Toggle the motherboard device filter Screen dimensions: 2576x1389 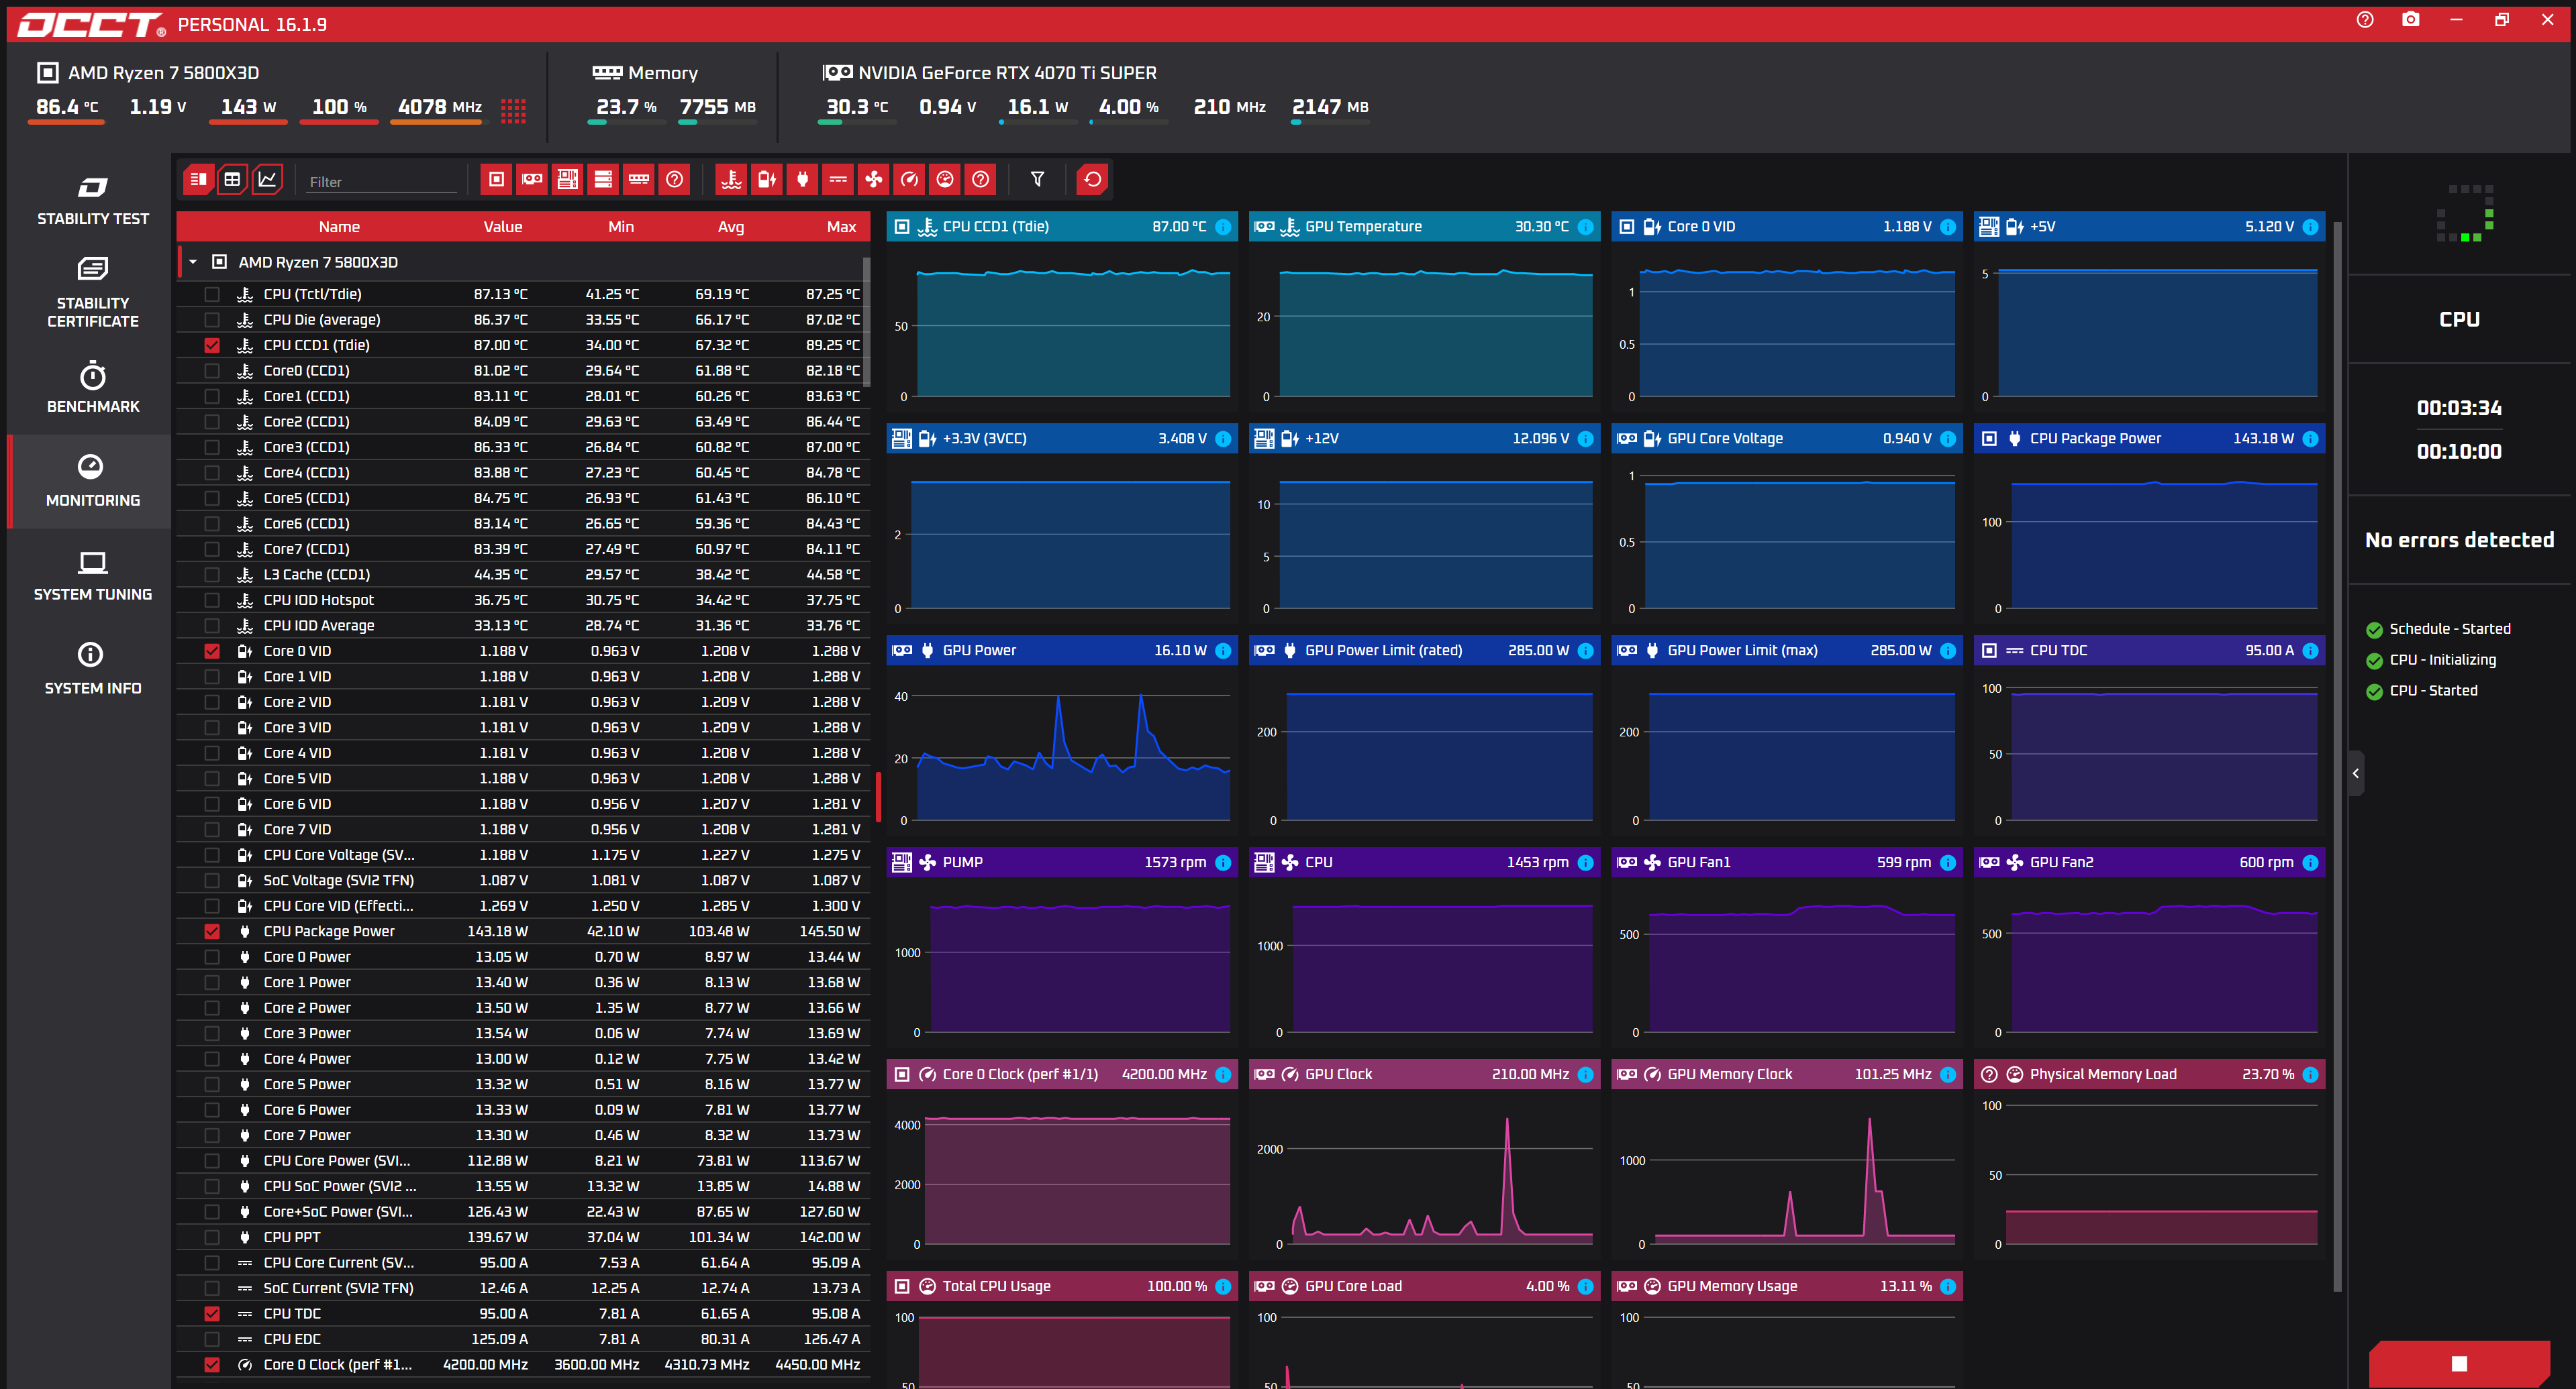click(567, 180)
